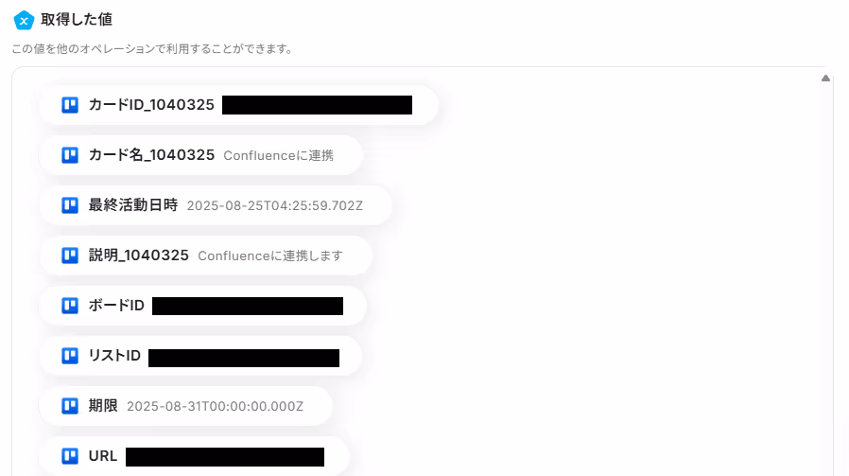Screen dimensions: 849x476
Task: Click the scrollbar up arrow
Action: (x=825, y=78)
